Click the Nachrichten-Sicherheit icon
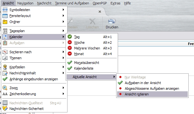The image size is (194, 114). pos(5,109)
